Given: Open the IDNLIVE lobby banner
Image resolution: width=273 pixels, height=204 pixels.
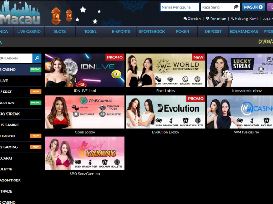Looking at the screenshot, I should (85, 70).
